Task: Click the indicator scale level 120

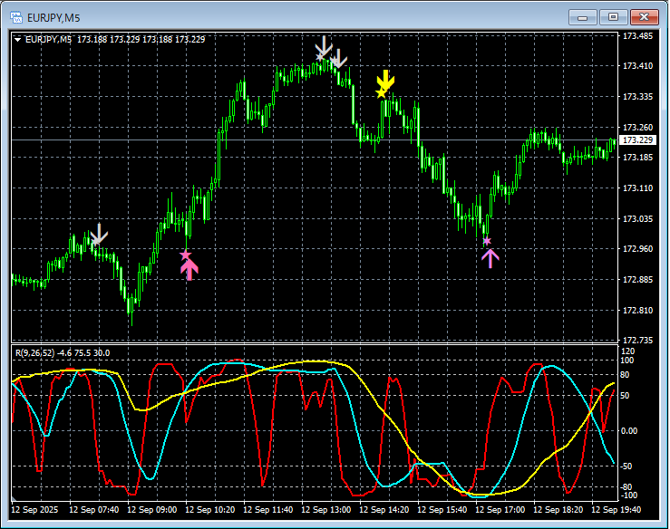Action: (626, 350)
